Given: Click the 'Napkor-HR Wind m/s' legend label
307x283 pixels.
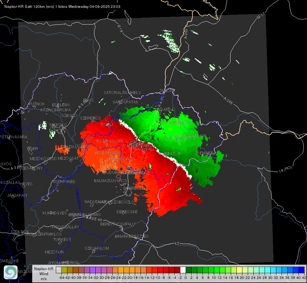Looking at the screenshot, I should [x=44, y=274].
